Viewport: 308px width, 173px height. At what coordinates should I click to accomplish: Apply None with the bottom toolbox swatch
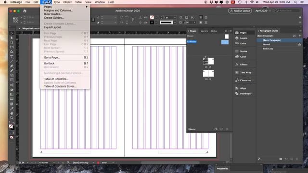12,137
